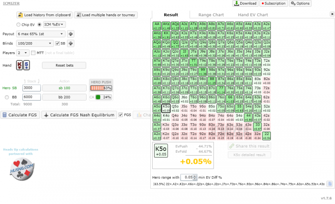The width and height of the screenshot is (335, 204).
Task: Toggle the SB checkbox
Action: tap(57, 44)
